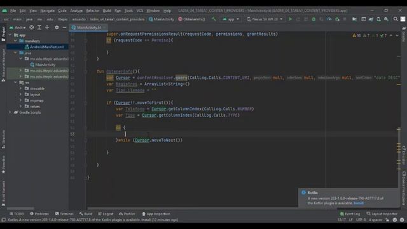Toggle the Structure tool window side tab
Image resolution: width=407 pixels, height=229 pixels.
[3, 139]
